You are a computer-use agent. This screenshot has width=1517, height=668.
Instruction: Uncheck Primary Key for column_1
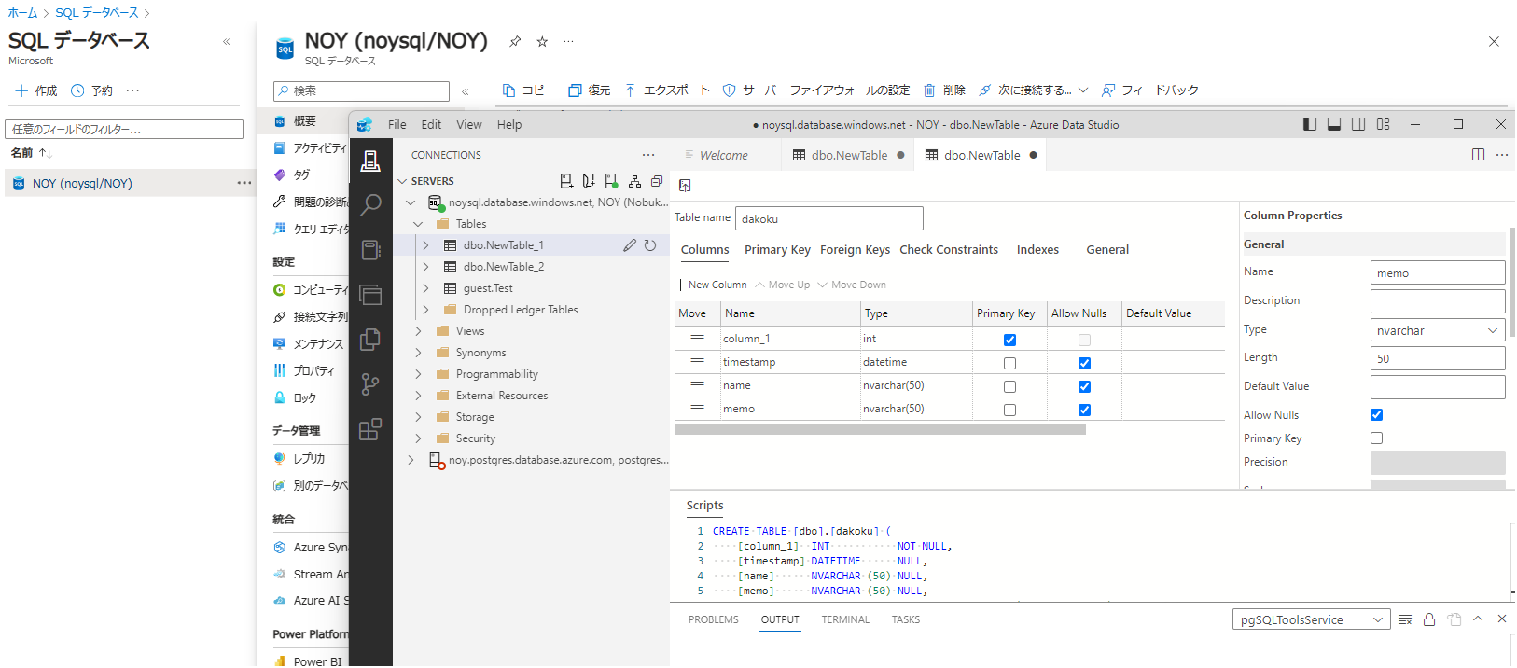pyautogui.click(x=1009, y=340)
